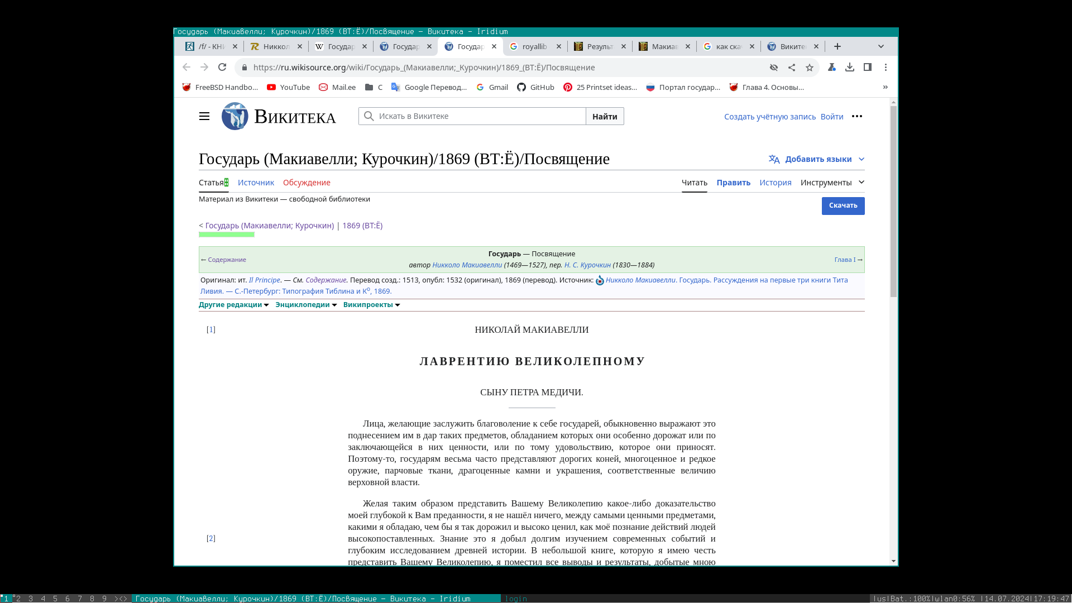Click the Викитека globe logo
This screenshot has height=603, width=1072.
(235, 116)
